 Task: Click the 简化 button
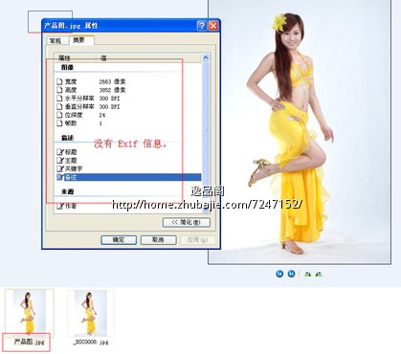tap(187, 222)
